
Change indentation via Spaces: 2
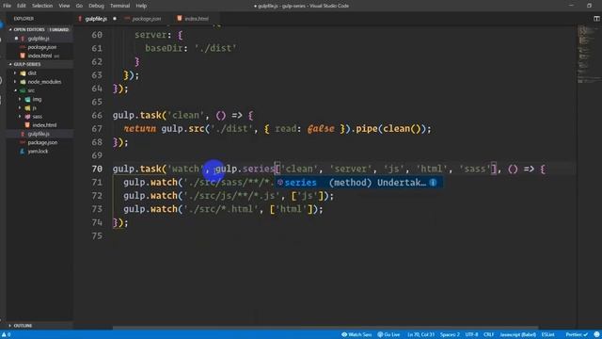tap(450, 335)
